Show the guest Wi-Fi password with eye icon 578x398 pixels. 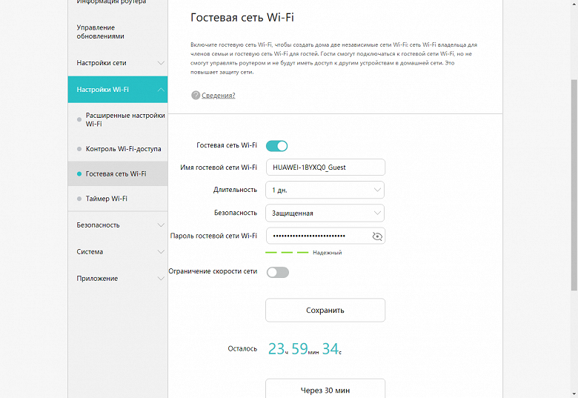[376, 236]
